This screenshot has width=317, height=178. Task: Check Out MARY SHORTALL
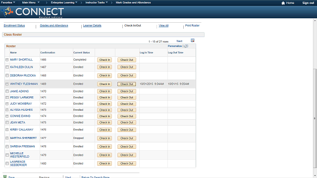127,60
